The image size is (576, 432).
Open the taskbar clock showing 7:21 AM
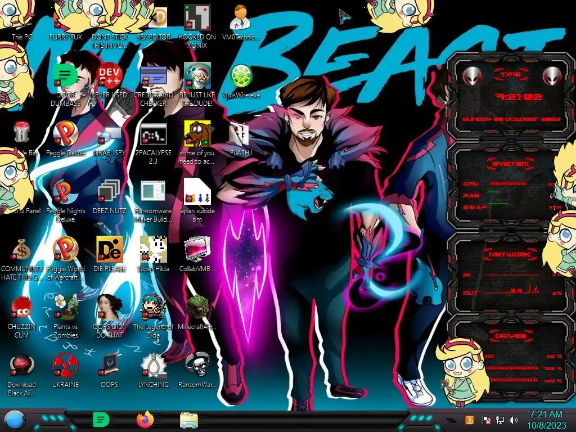(x=546, y=420)
